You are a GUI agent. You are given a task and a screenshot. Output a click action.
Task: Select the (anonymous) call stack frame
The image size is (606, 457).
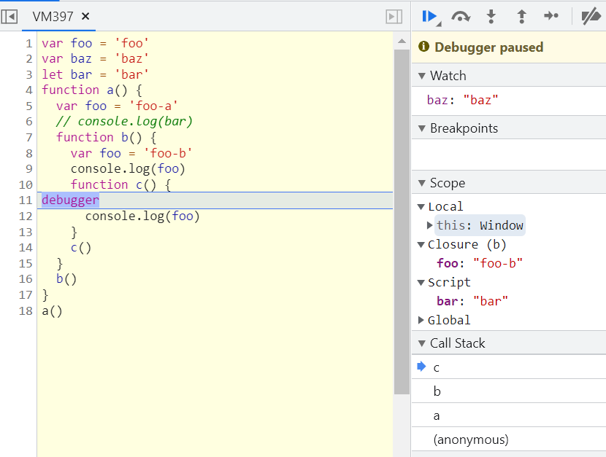[x=471, y=440]
